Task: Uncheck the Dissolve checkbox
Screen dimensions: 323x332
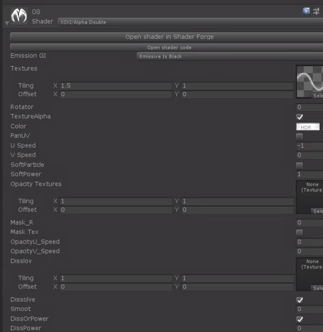Action: tap(299, 300)
